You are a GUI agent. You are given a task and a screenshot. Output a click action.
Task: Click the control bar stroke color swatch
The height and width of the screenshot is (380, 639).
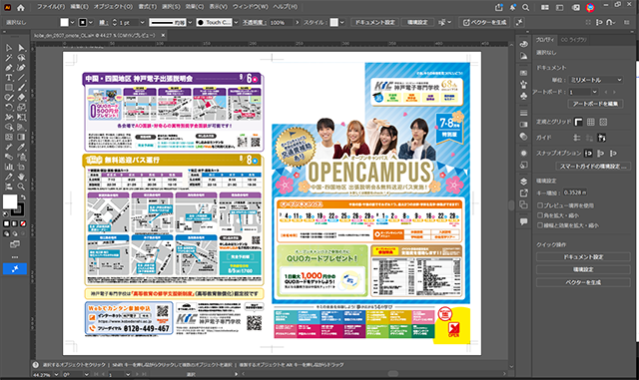83,22
